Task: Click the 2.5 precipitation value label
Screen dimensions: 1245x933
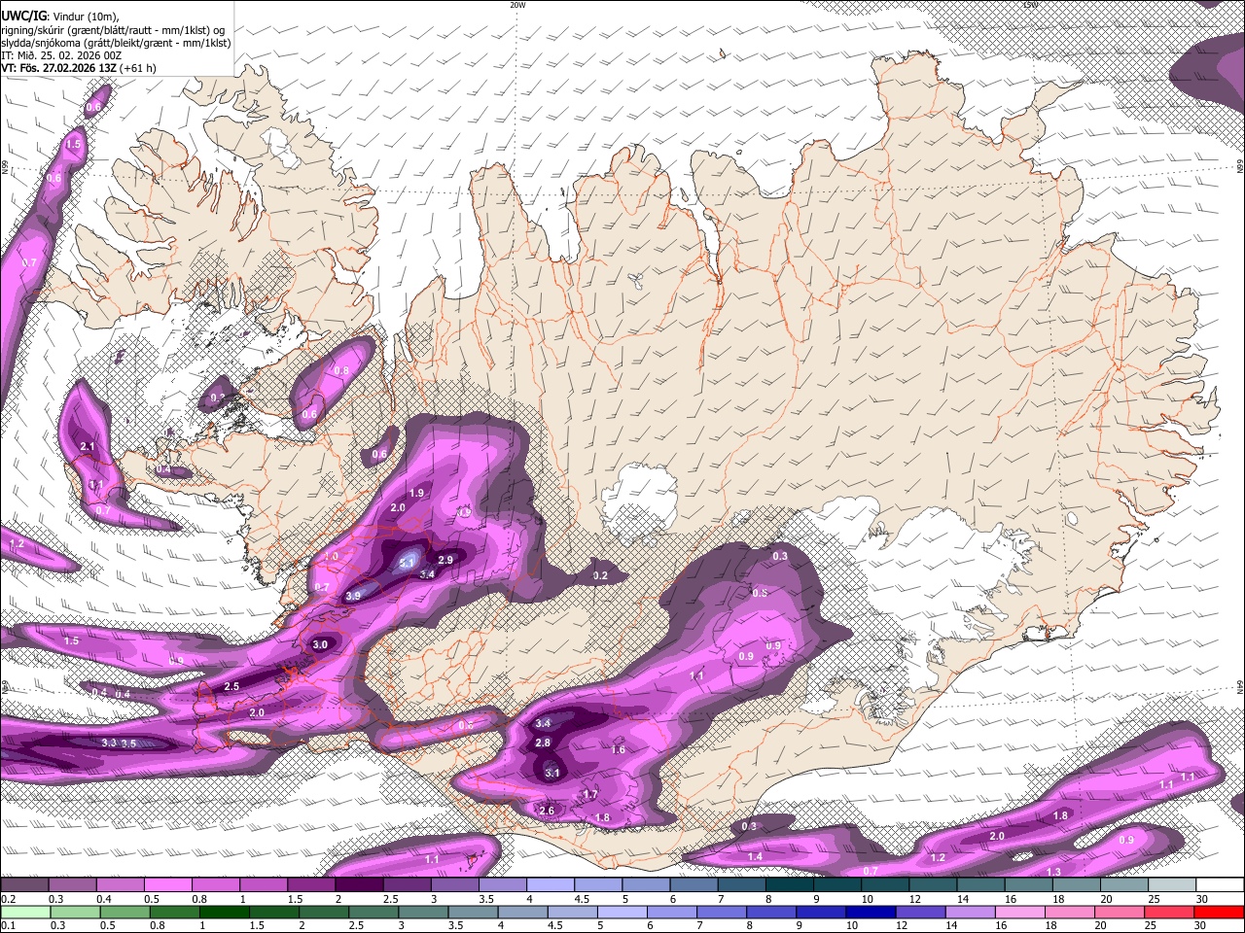Action: pyautogui.click(x=231, y=686)
